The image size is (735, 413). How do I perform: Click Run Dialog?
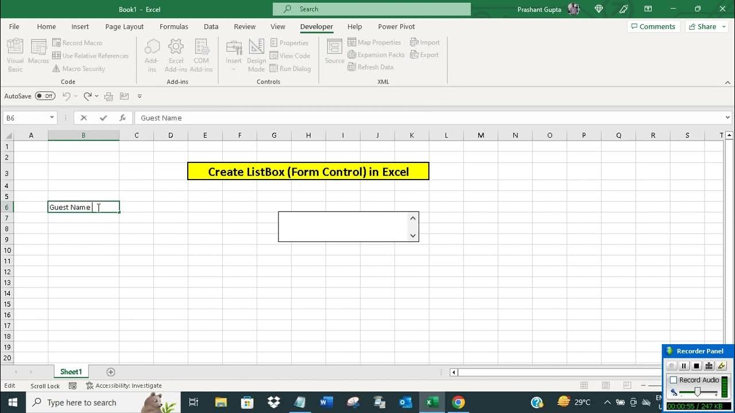pyautogui.click(x=290, y=69)
